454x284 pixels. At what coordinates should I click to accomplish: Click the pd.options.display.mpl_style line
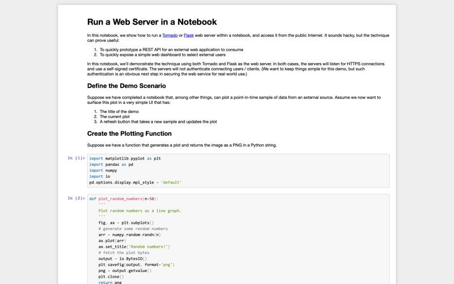(135, 183)
